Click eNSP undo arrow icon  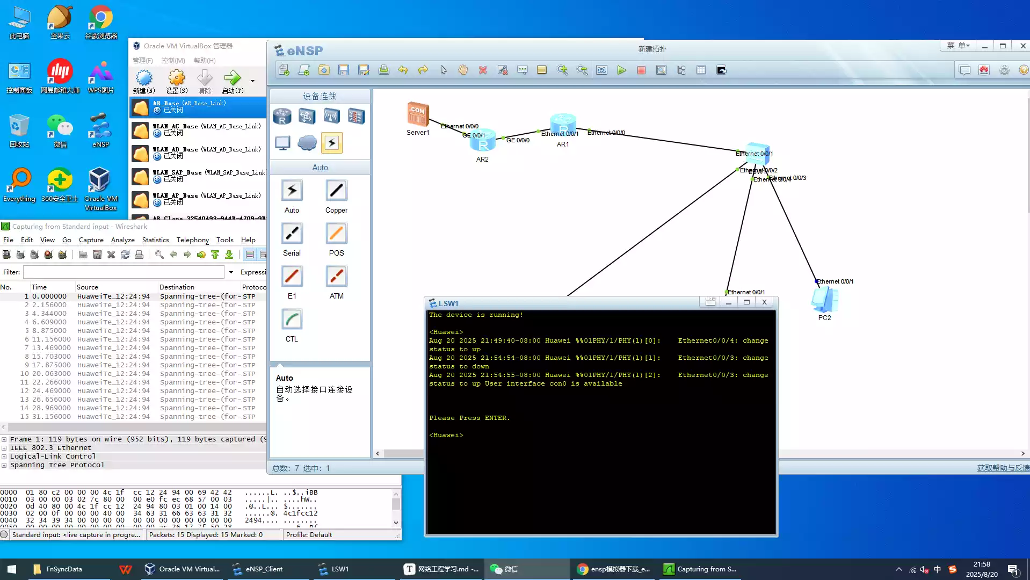tap(403, 70)
